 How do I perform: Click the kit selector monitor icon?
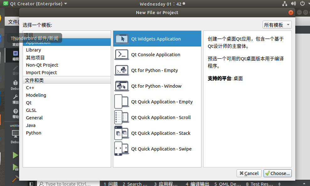[15, 134]
